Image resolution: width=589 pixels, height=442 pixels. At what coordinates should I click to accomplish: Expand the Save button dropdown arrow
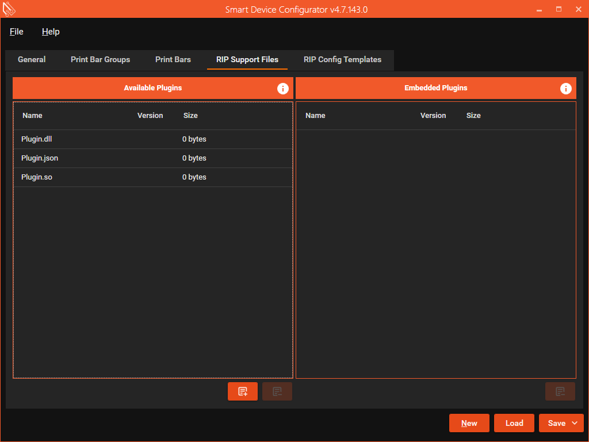click(x=575, y=423)
